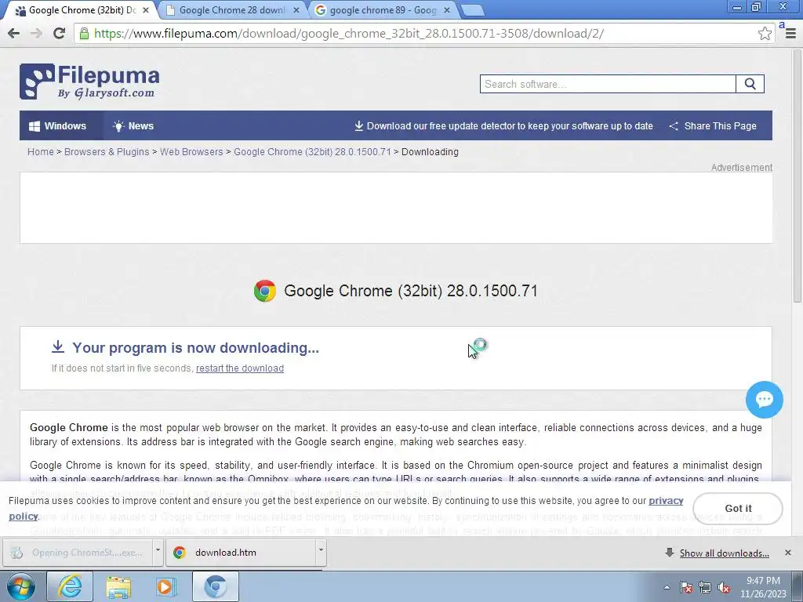Go back using the browser back arrow
Viewport: 803px width, 602px height.
[14, 34]
